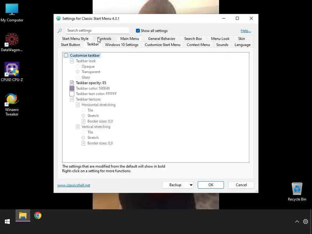Select the Transparent taskbar look
Image resolution: width=312 pixels, height=234 pixels.
point(78,72)
